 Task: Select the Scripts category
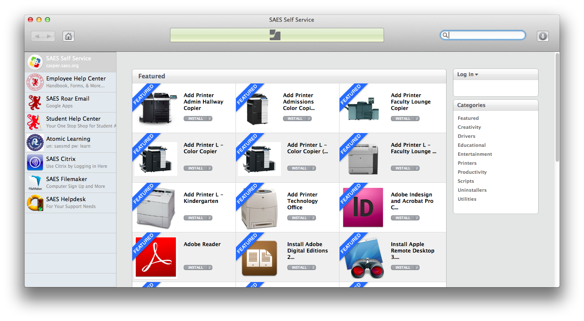click(466, 181)
